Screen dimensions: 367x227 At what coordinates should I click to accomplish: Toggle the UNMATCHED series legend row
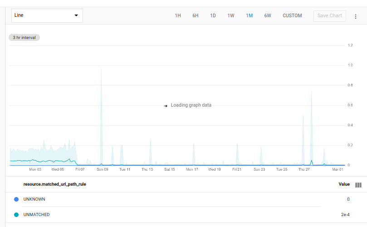coord(36,215)
